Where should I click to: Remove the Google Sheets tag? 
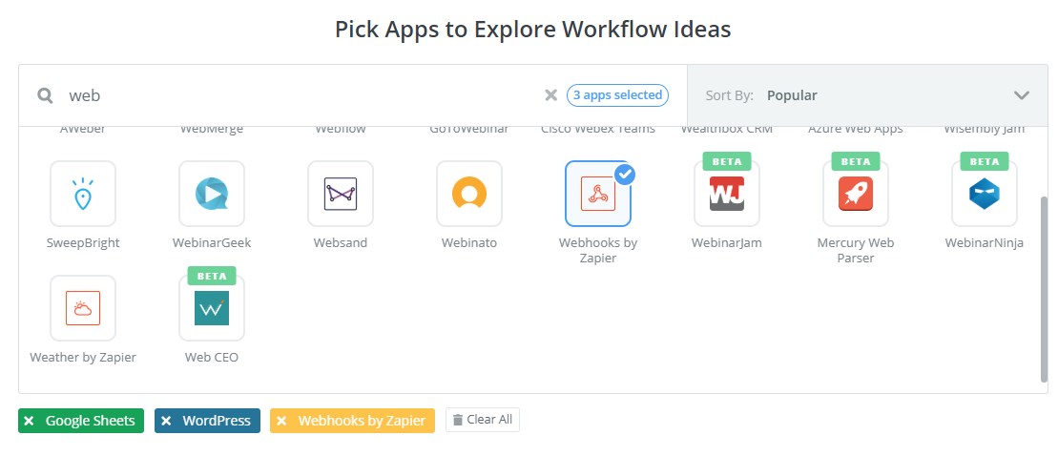coord(29,421)
